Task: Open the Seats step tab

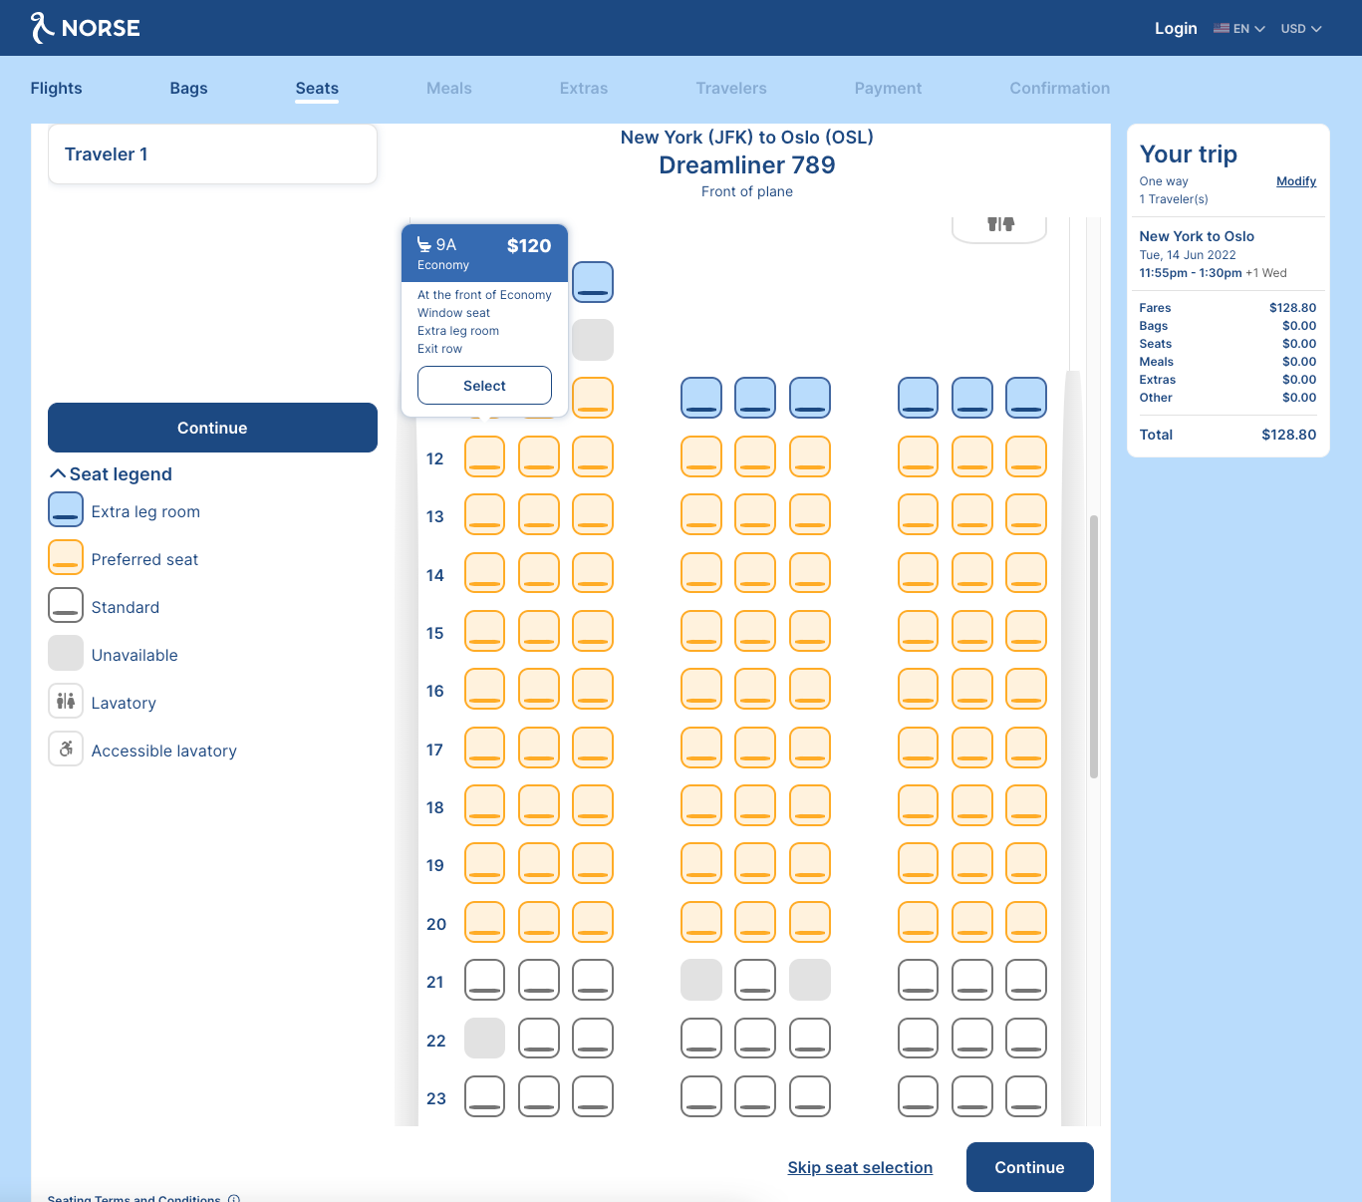Action: tap(317, 88)
